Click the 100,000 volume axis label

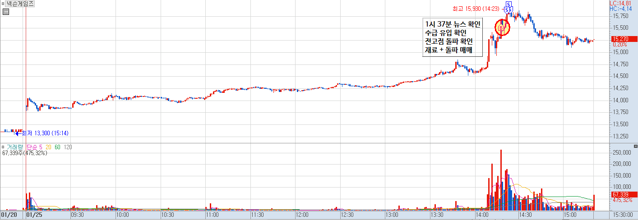point(622,187)
